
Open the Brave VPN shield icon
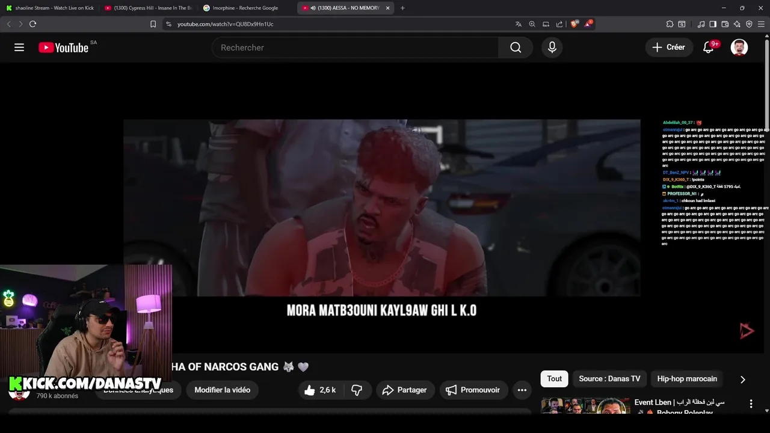(x=749, y=24)
